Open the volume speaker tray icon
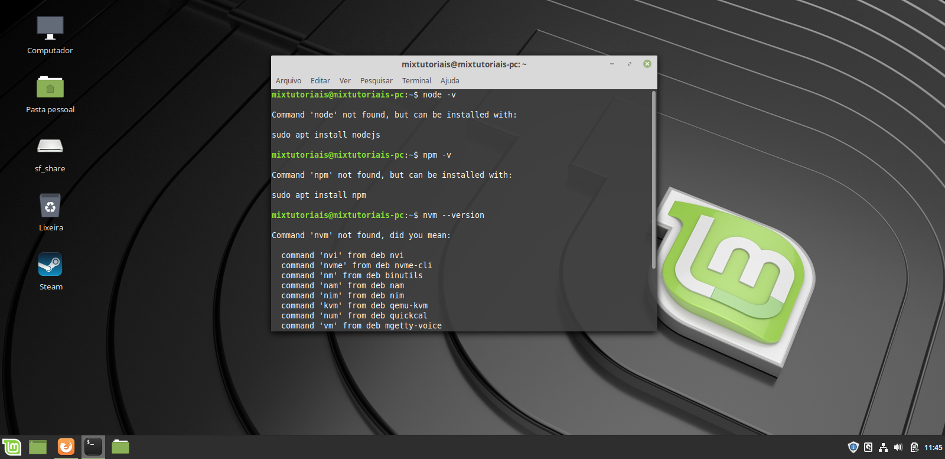 (x=898, y=447)
